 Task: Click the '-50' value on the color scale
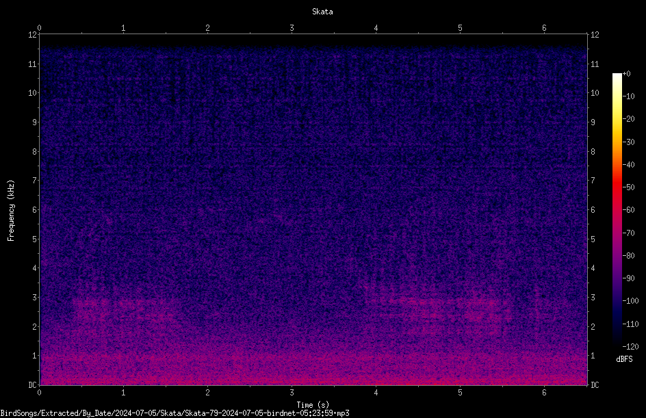[629, 187]
